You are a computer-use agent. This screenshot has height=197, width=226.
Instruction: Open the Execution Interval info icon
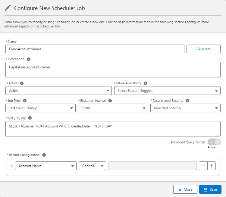click(x=110, y=101)
